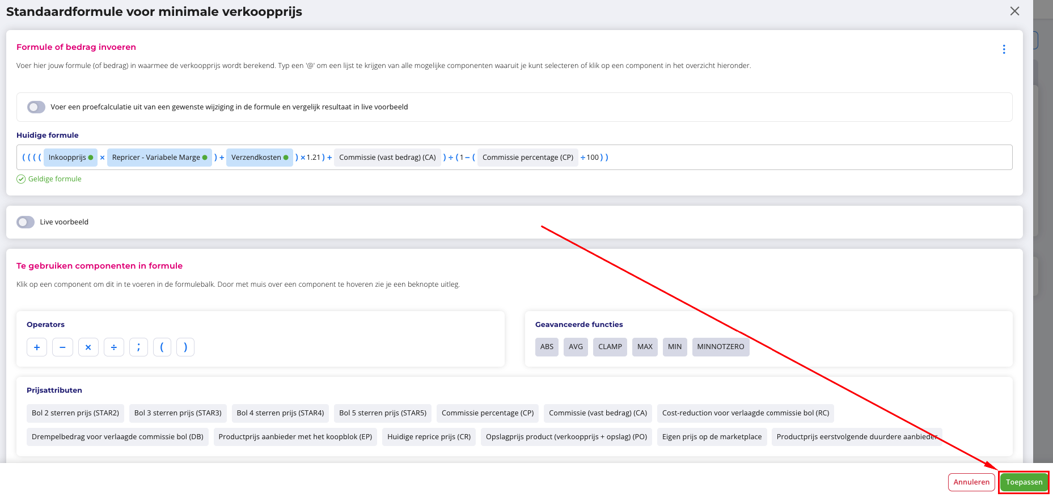
Task: Click inside the formula input field
Action: pos(794,158)
